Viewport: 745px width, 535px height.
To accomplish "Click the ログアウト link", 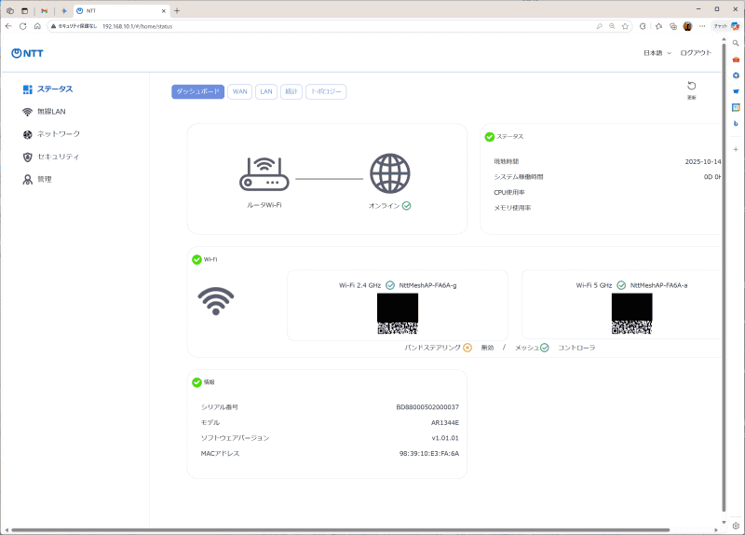I will [696, 53].
